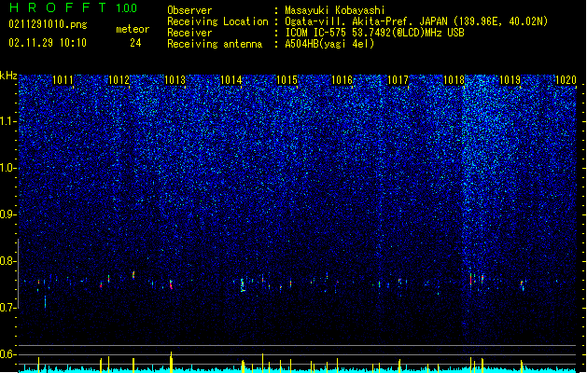Click the Ogata-vill. Akita-Pref. JAPAN location text
Image resolution: width=587 pixels, height=373 pixels.
coord(416,21)
